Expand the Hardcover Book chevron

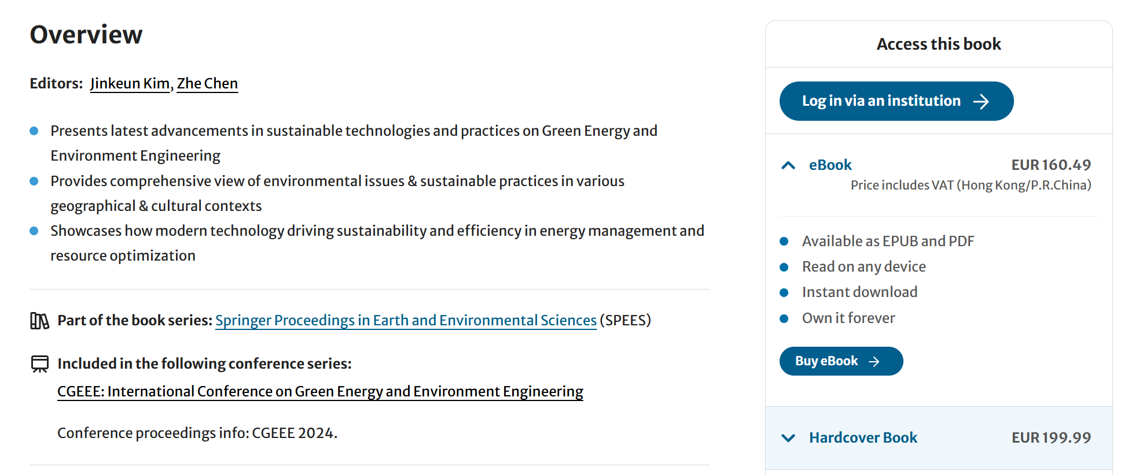788,438
